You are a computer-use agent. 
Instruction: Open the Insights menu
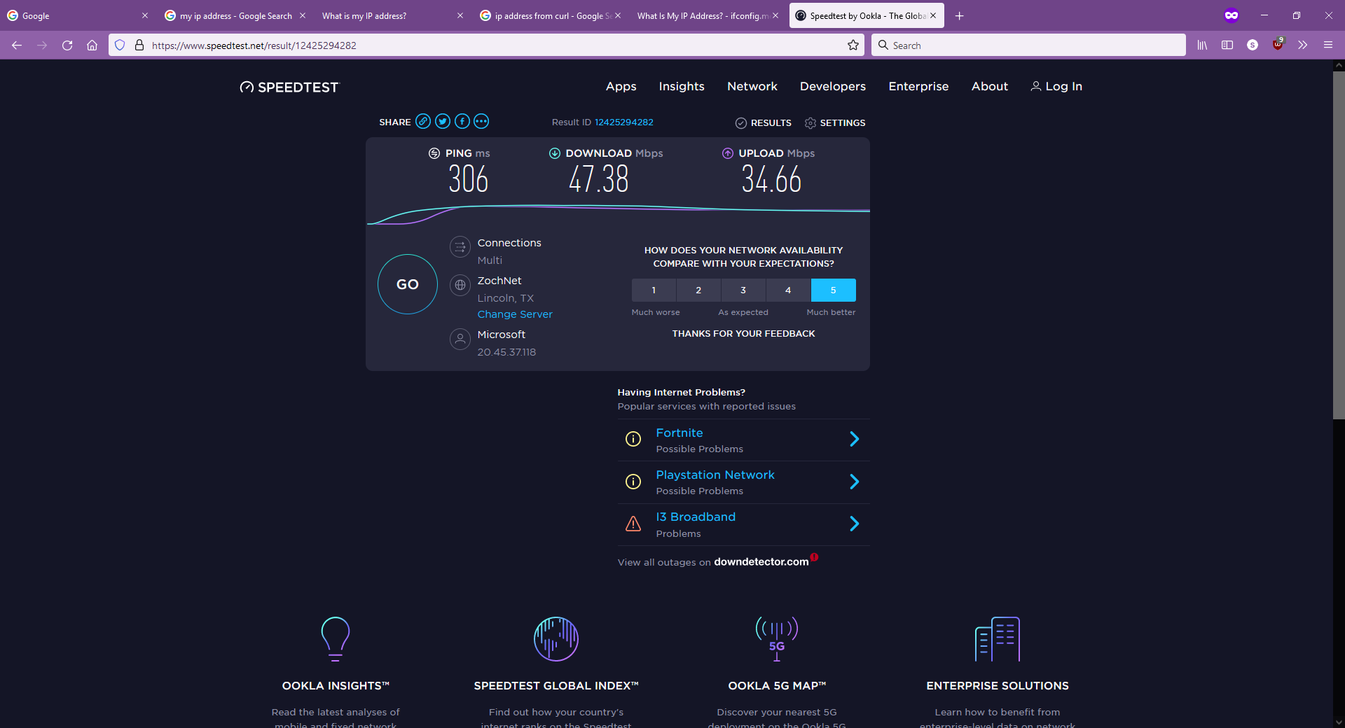click(682, 86)
